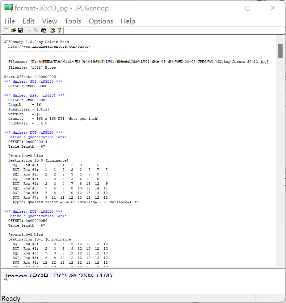286x303 pixels.
Task: Click the Open file folder icon
Action: (13, 30)
